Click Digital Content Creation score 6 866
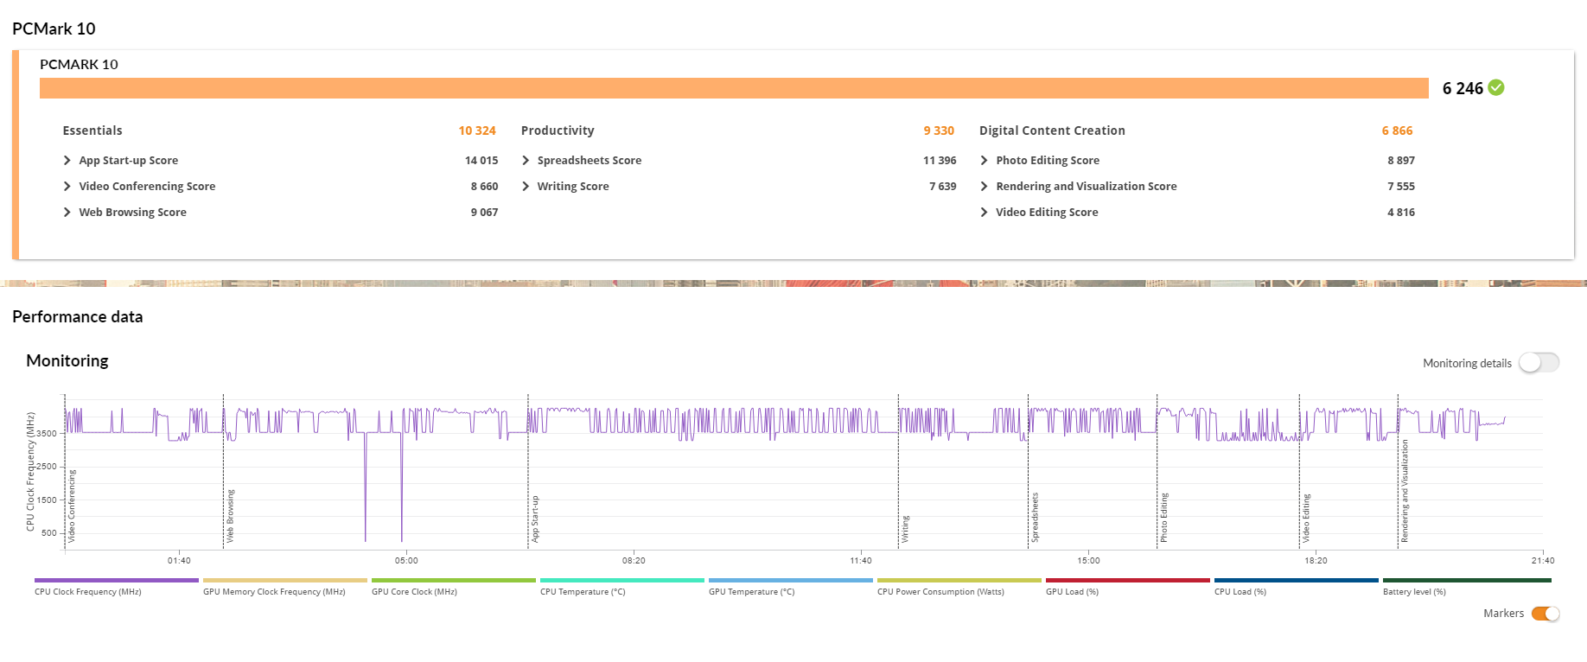 [1397, 130]
